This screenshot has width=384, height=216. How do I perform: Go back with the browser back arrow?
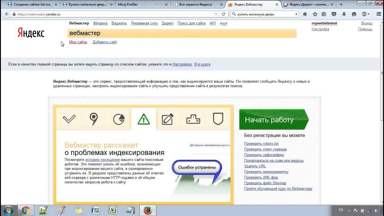[7, 14]
